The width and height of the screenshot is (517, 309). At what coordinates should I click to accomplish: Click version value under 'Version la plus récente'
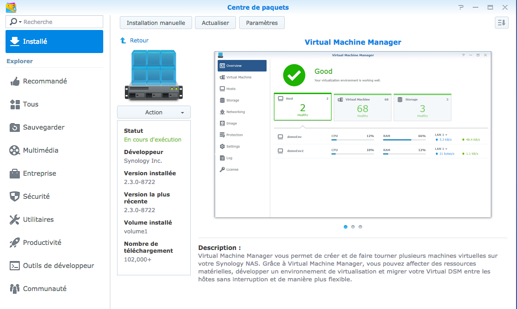(x=140, y=210)
